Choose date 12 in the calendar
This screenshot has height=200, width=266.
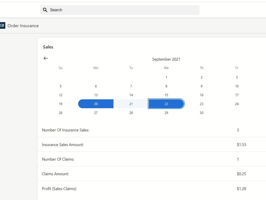pos(61,95)
